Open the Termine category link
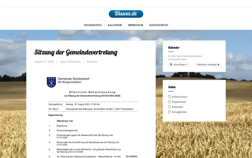 point(92,62)
